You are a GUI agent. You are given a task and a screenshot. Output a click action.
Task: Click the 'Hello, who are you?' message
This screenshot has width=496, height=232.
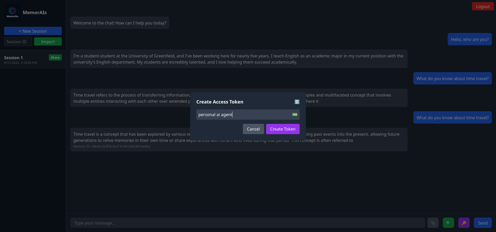point(470,39)
